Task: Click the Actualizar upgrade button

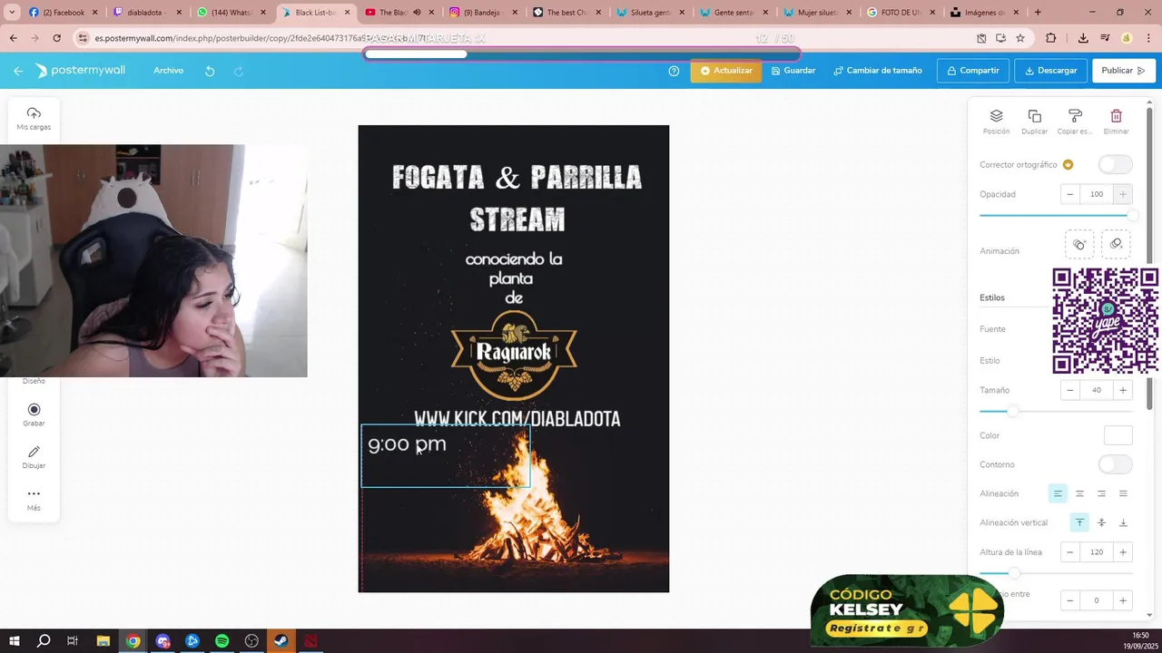Action: point(726,71)
